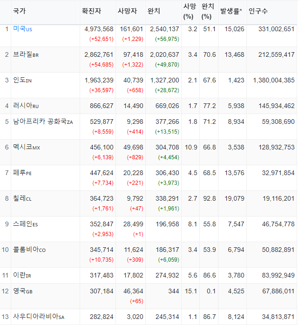Image resolution: width=299 pixels, height=325 pixels.
Task: Click South Africa recovered 377,266
Action: (x=167, y=122)
